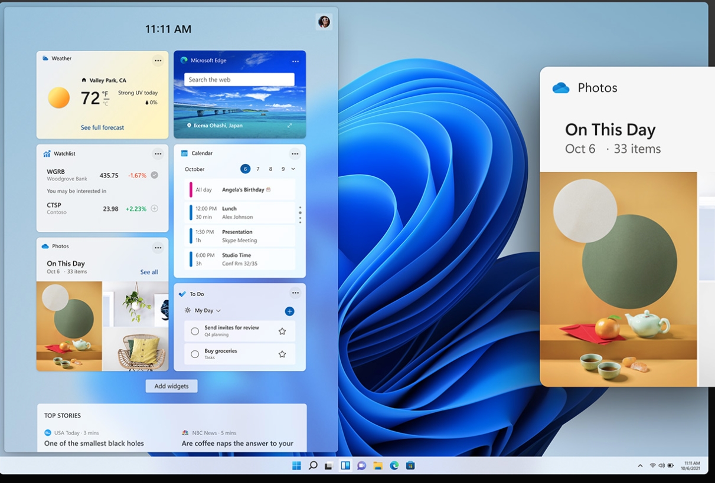This screenshot has height=483, width=715.
Task: Select the WGRB Woodgrove Bank stock row
Action: coord(103,175)
